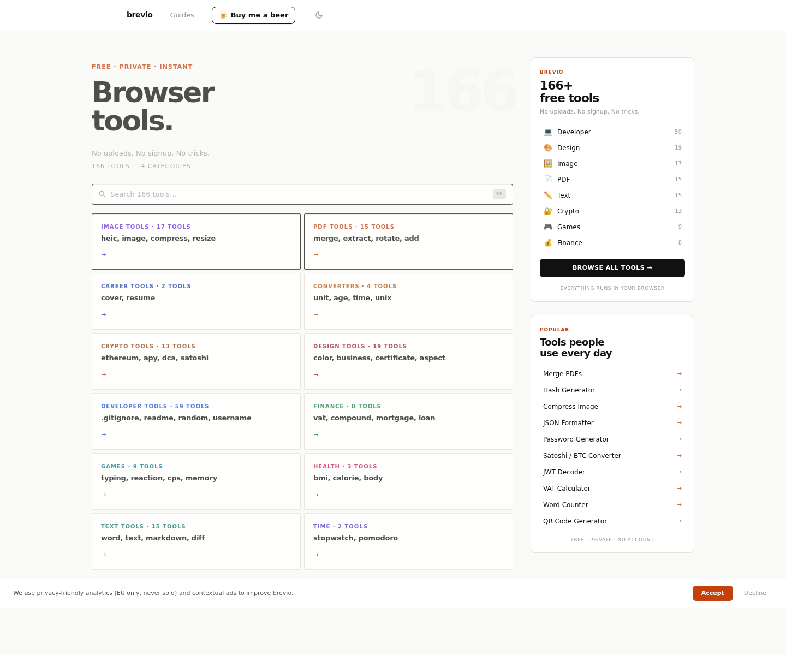The height and width of the screenshot is (655, 786).
Task: Open QR Code Generator from the popular list
Action: click(x=612, y=521)
